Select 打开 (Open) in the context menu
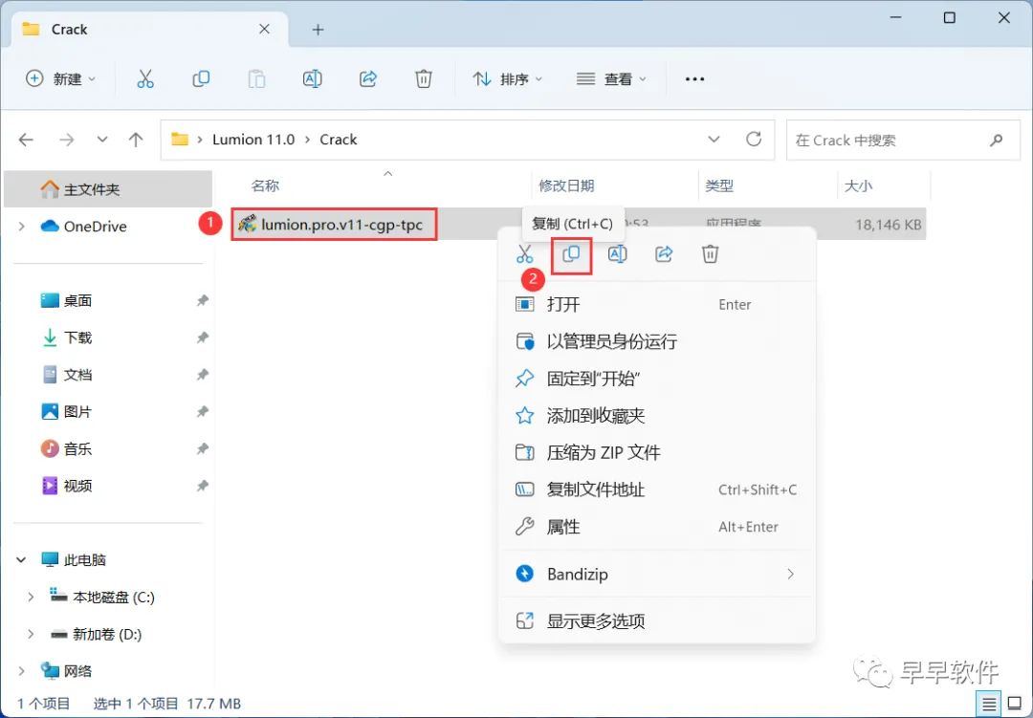This screenshot has height=718, width=1033. coord(657,304)
